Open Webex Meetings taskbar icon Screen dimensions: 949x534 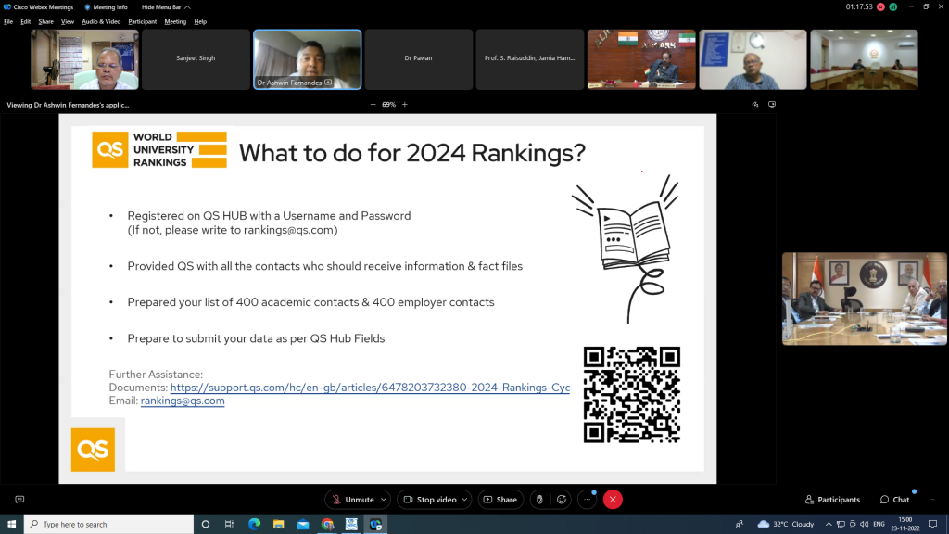tap(376, 525)
